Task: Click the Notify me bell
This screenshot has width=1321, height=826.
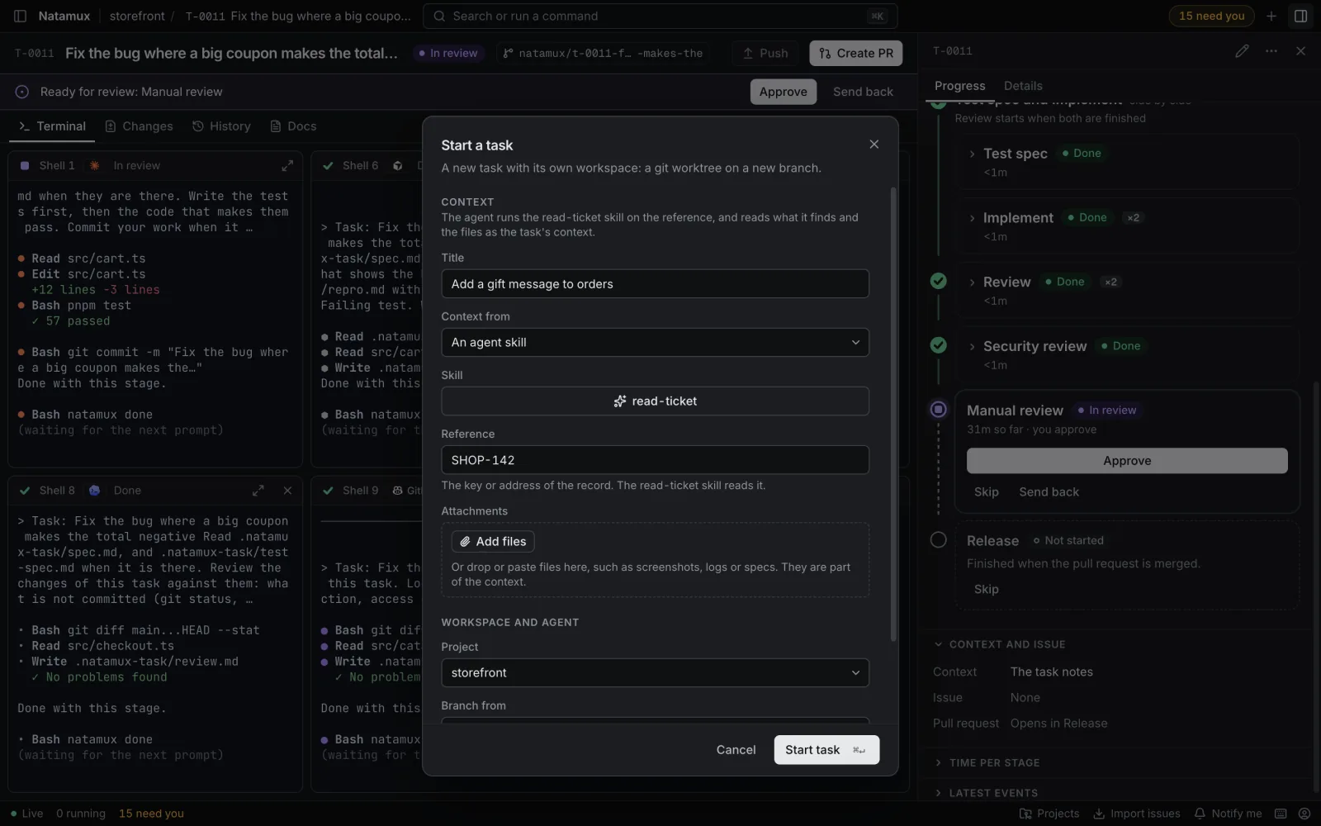Action: click(x=1228, y=814)
